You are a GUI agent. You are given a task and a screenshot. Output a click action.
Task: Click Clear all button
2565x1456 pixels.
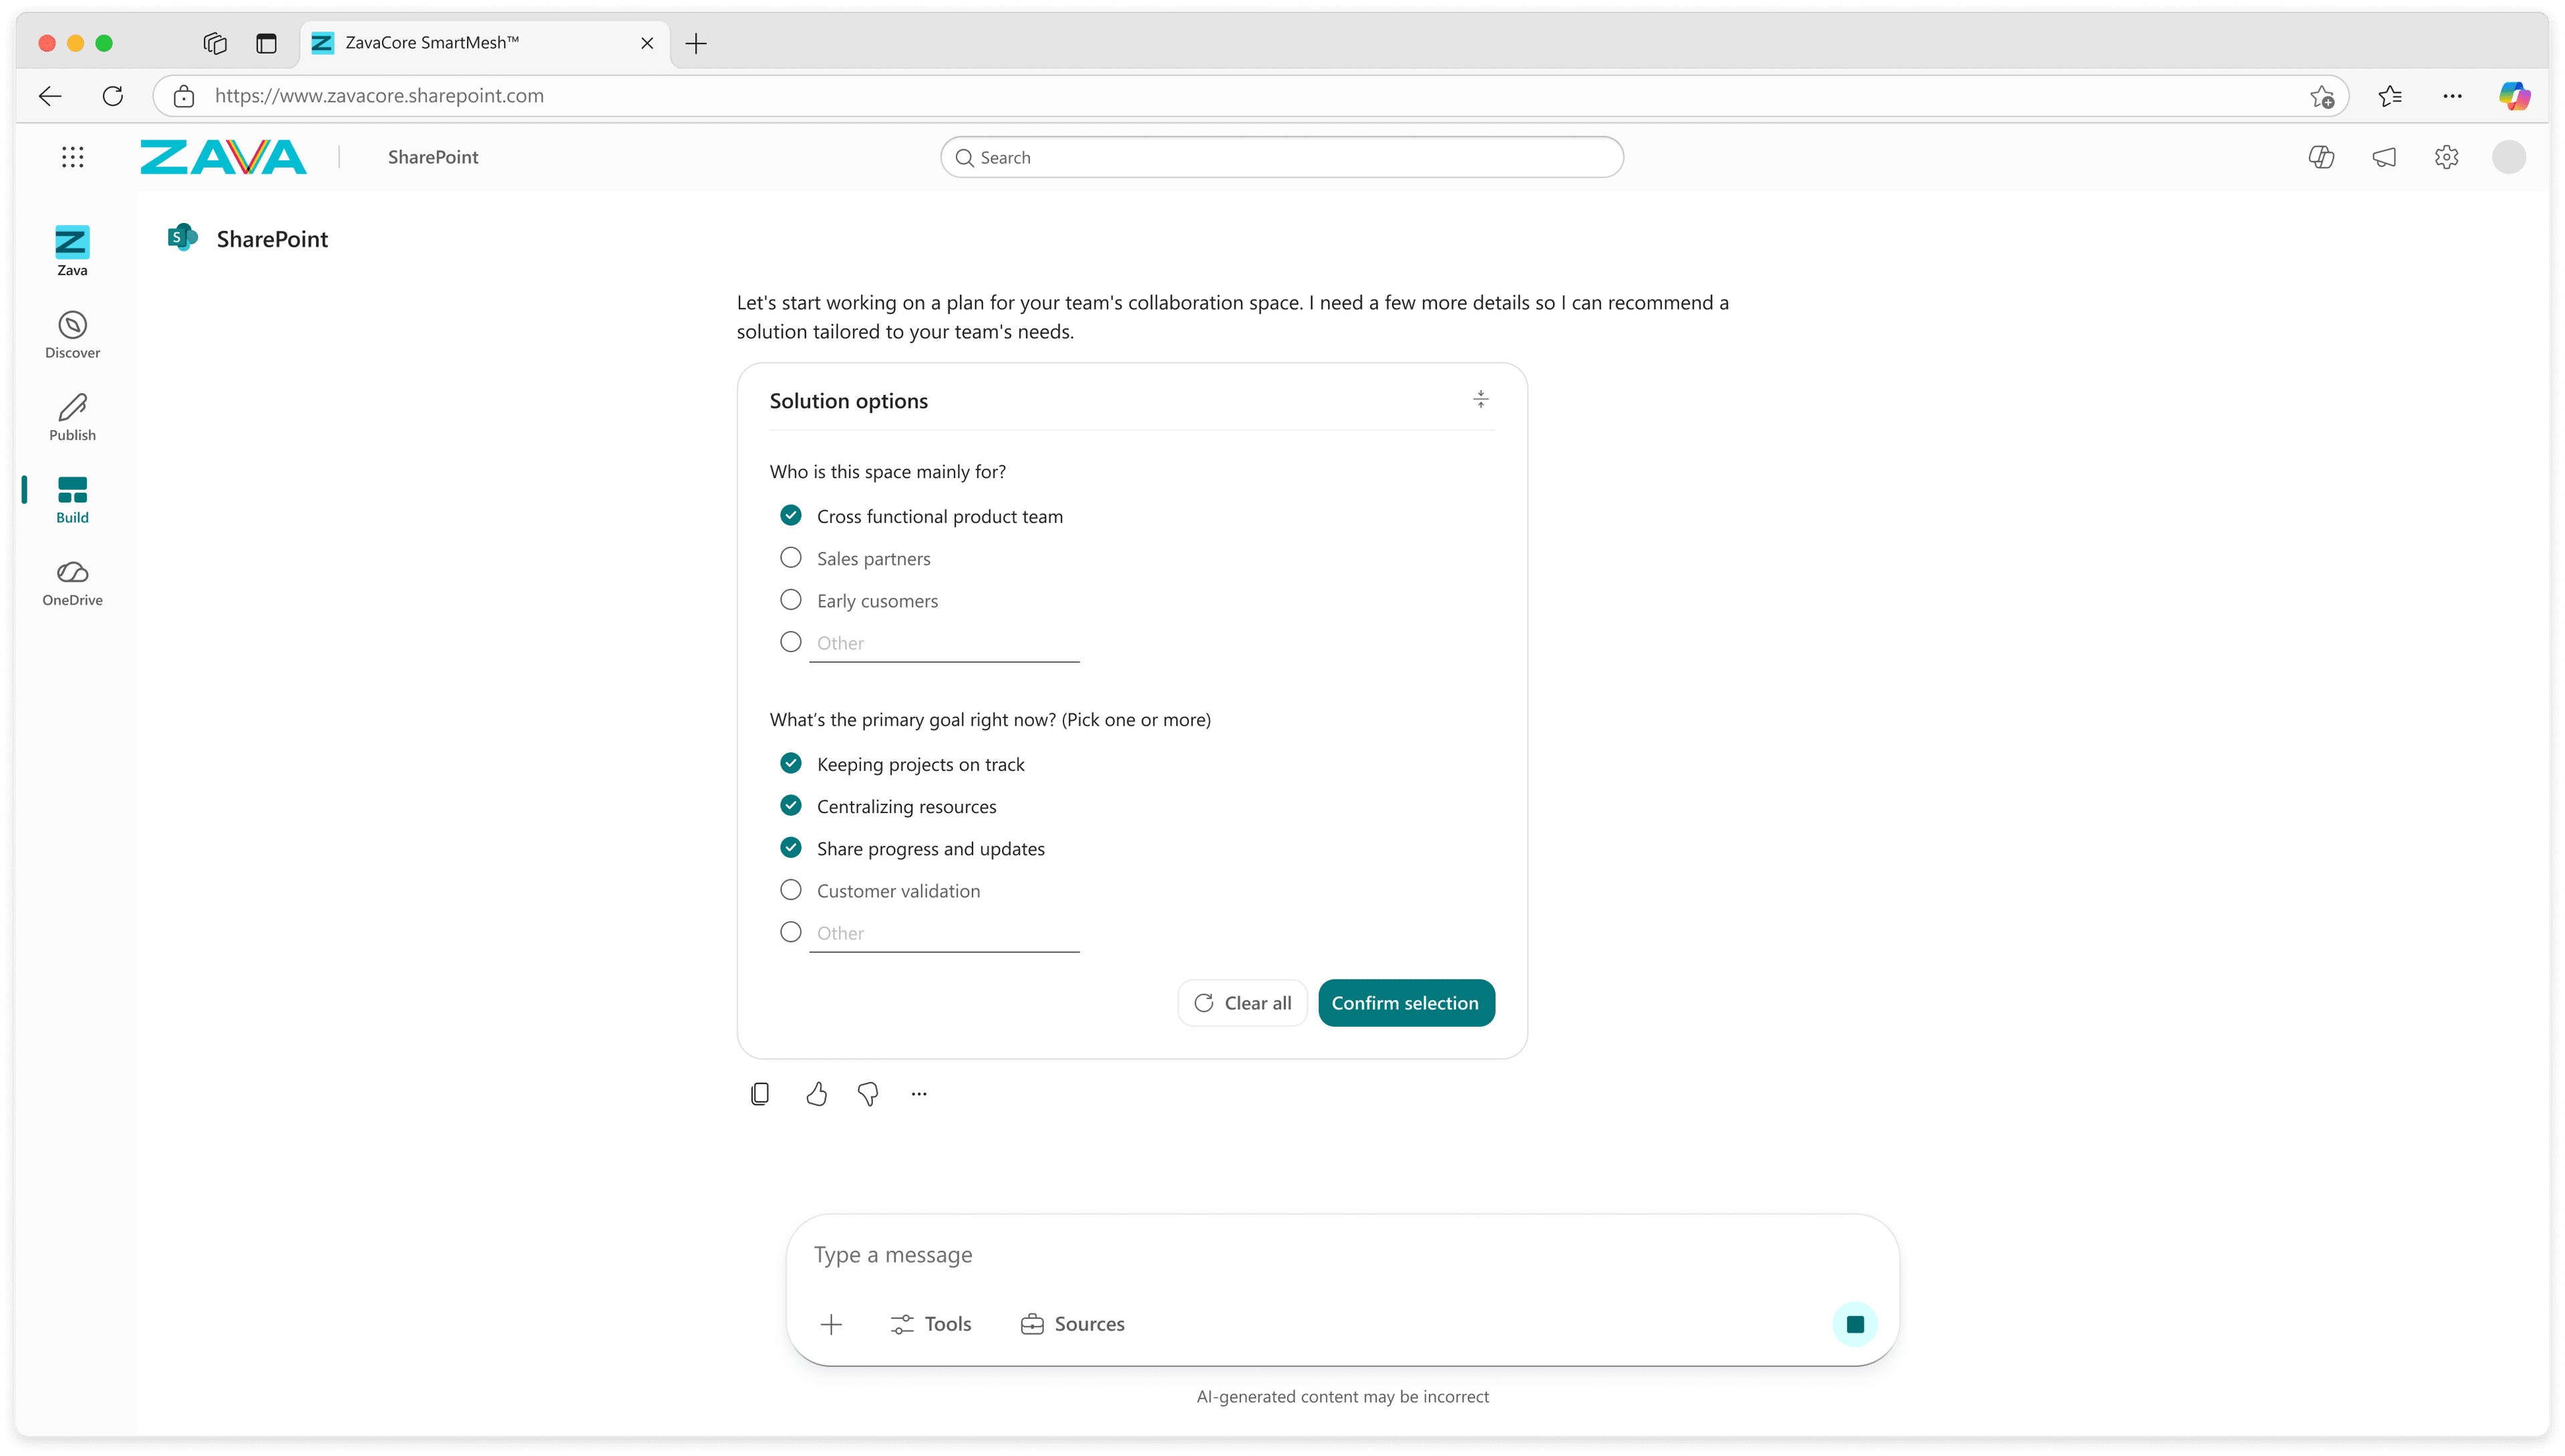coord(1242,1003)
